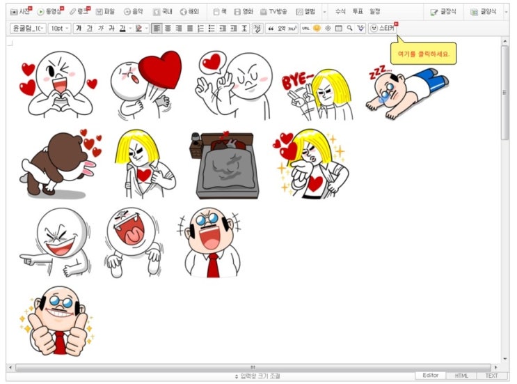
Task: Switch to the TEXT tab
Action: [491, 376]
